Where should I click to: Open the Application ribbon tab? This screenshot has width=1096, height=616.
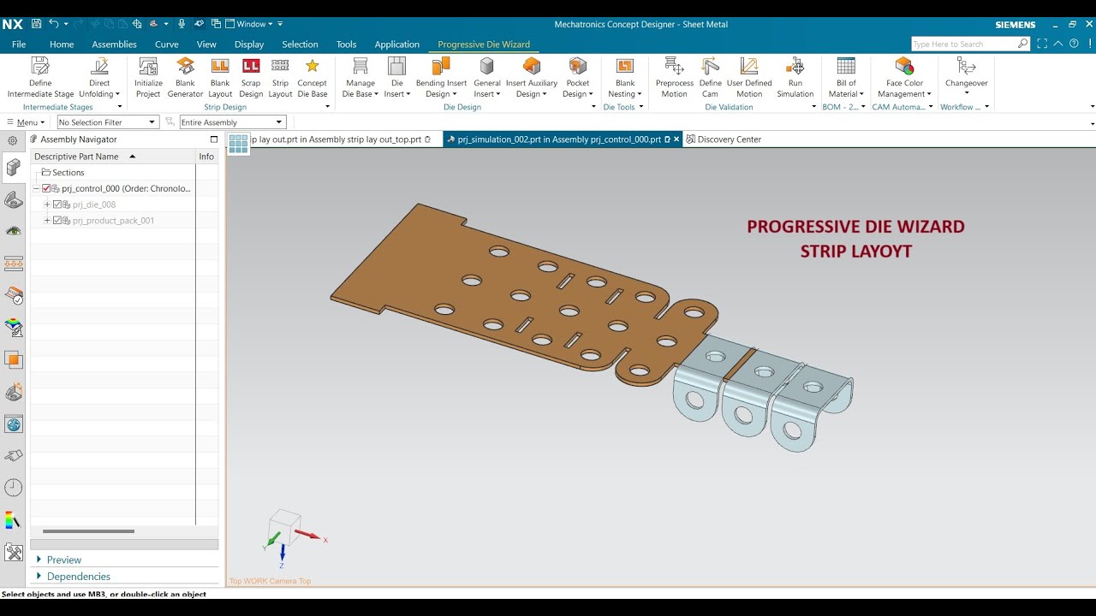pyautogui.click(x=397, y=44)
